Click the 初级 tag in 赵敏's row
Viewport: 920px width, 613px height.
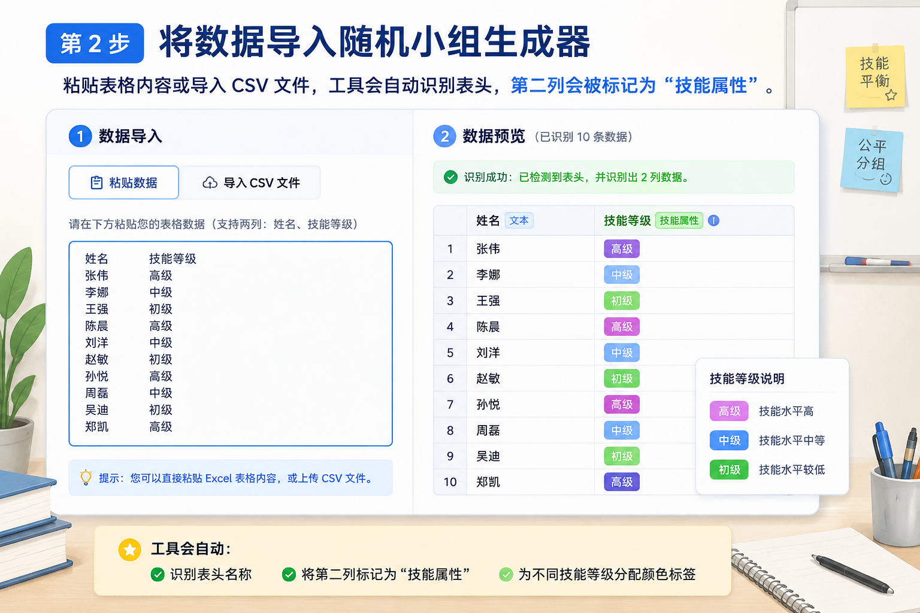[622, 378]
